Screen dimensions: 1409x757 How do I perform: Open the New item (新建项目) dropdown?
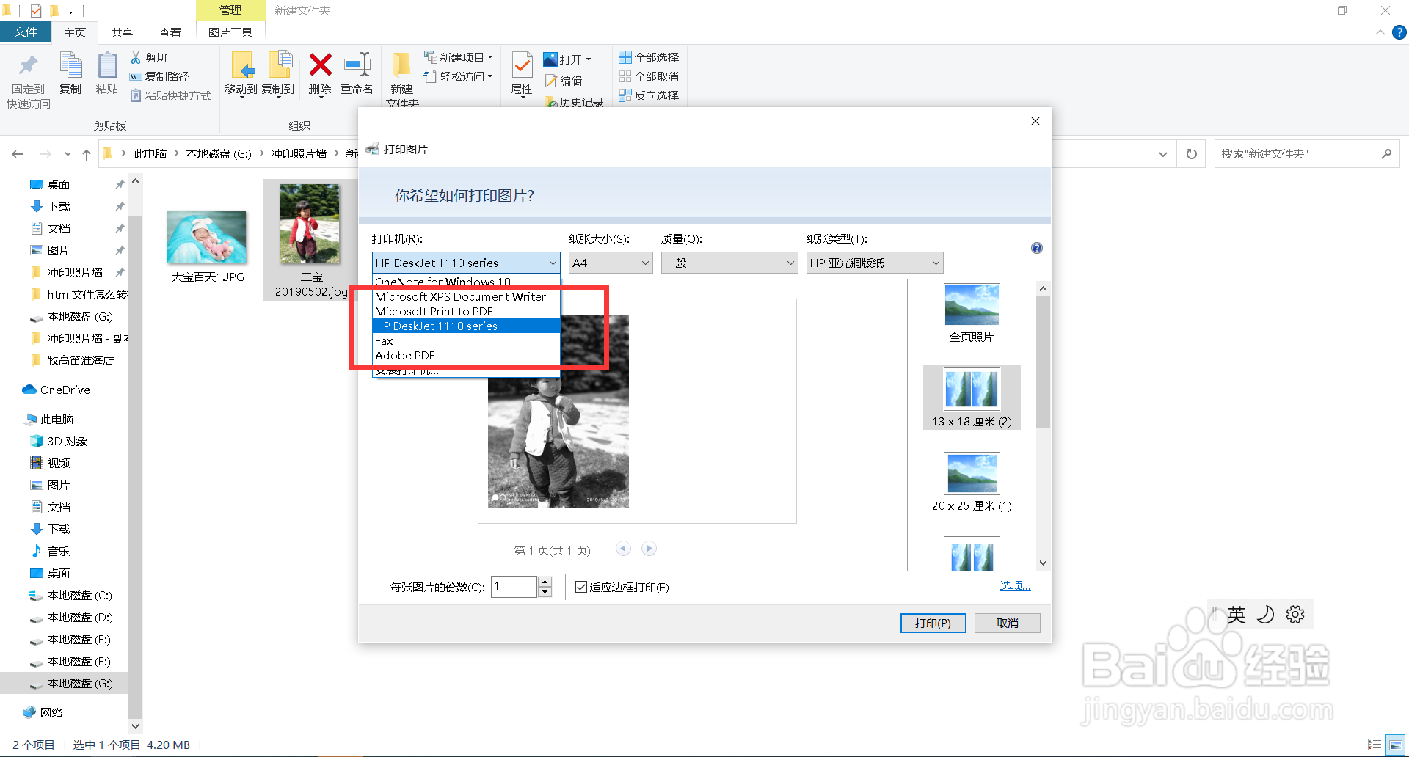(x=459, y=57)
